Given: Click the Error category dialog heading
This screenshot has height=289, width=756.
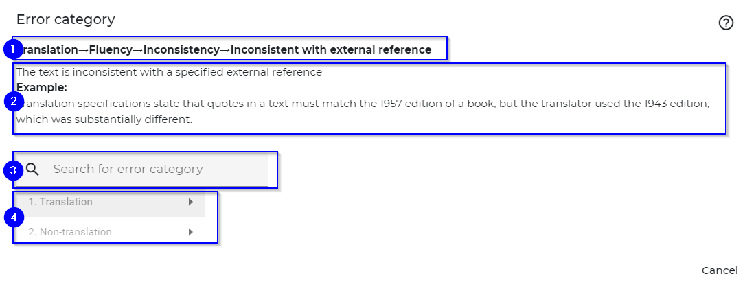Looking at the screenshot, I should 65,20.
